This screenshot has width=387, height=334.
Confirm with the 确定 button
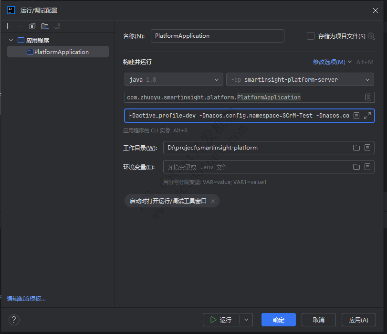(x=279, y=320)
